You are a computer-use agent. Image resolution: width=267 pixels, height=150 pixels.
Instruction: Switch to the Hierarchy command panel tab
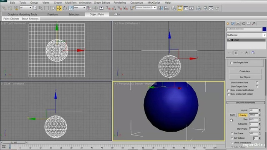238,24
